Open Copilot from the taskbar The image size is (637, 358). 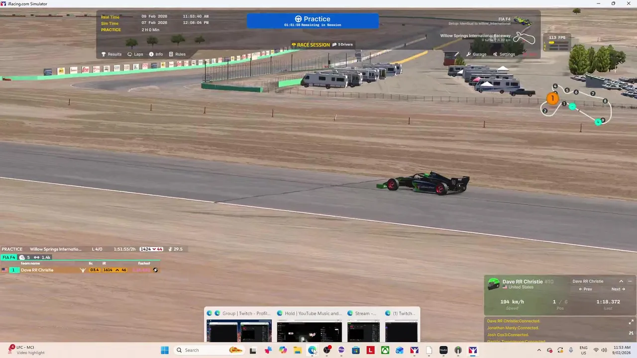[283, 350]
